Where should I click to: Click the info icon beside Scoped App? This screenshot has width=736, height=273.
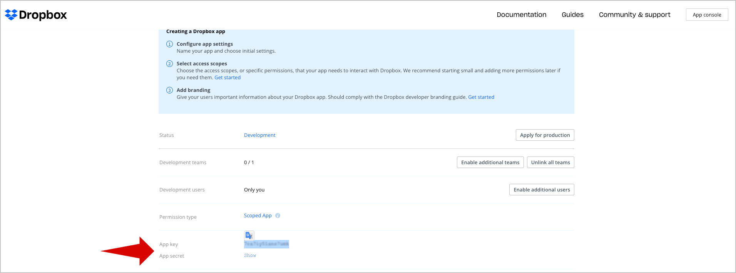coord(278,216)
